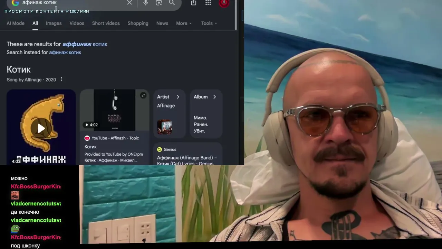The width and height of the screenshot is (442, 249).
Task: Open the Google apps grid
Action: click(208, 2)
